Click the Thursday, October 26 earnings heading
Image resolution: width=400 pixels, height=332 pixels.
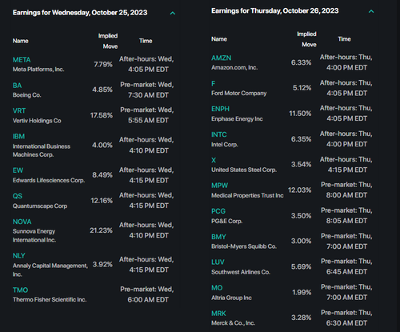coord(275,10)
